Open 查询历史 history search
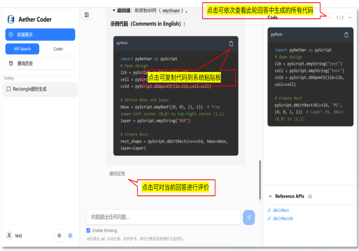359x251 pixels. click(40, 64)
